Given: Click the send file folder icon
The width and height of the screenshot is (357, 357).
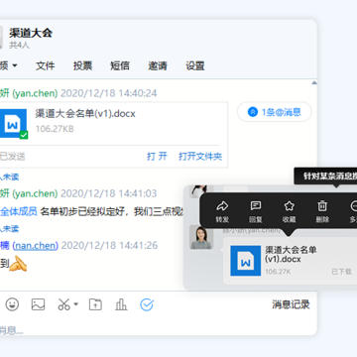Looking at the screenshot, I should (95, 304).
